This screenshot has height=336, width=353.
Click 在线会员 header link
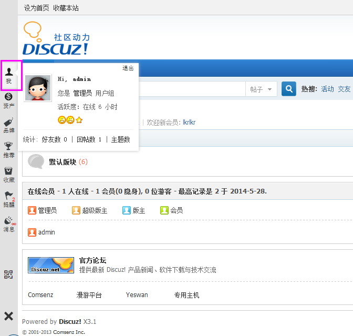41,191
